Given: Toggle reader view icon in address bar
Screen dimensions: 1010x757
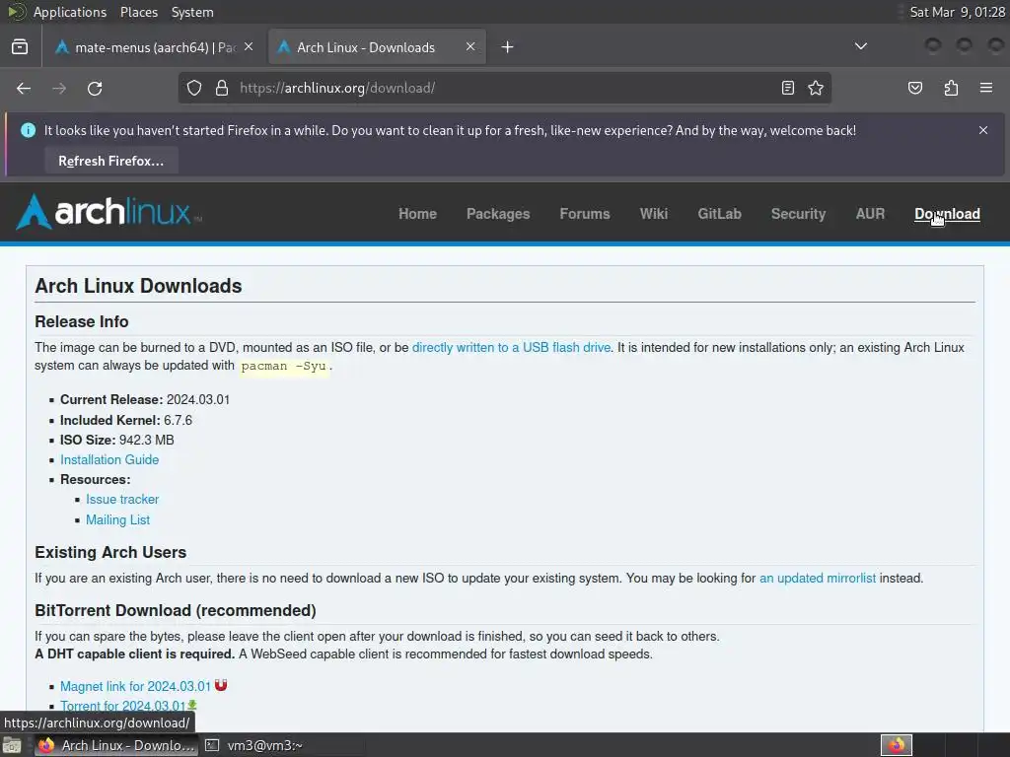Looking at the screenshot, I should pos(788,88).
